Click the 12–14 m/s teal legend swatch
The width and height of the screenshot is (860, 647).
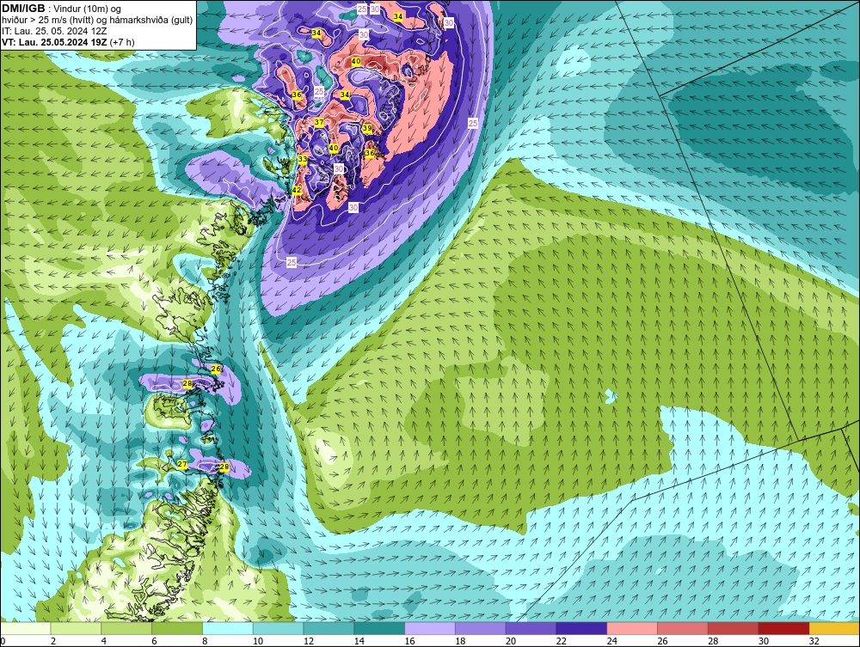pos(329,628)
